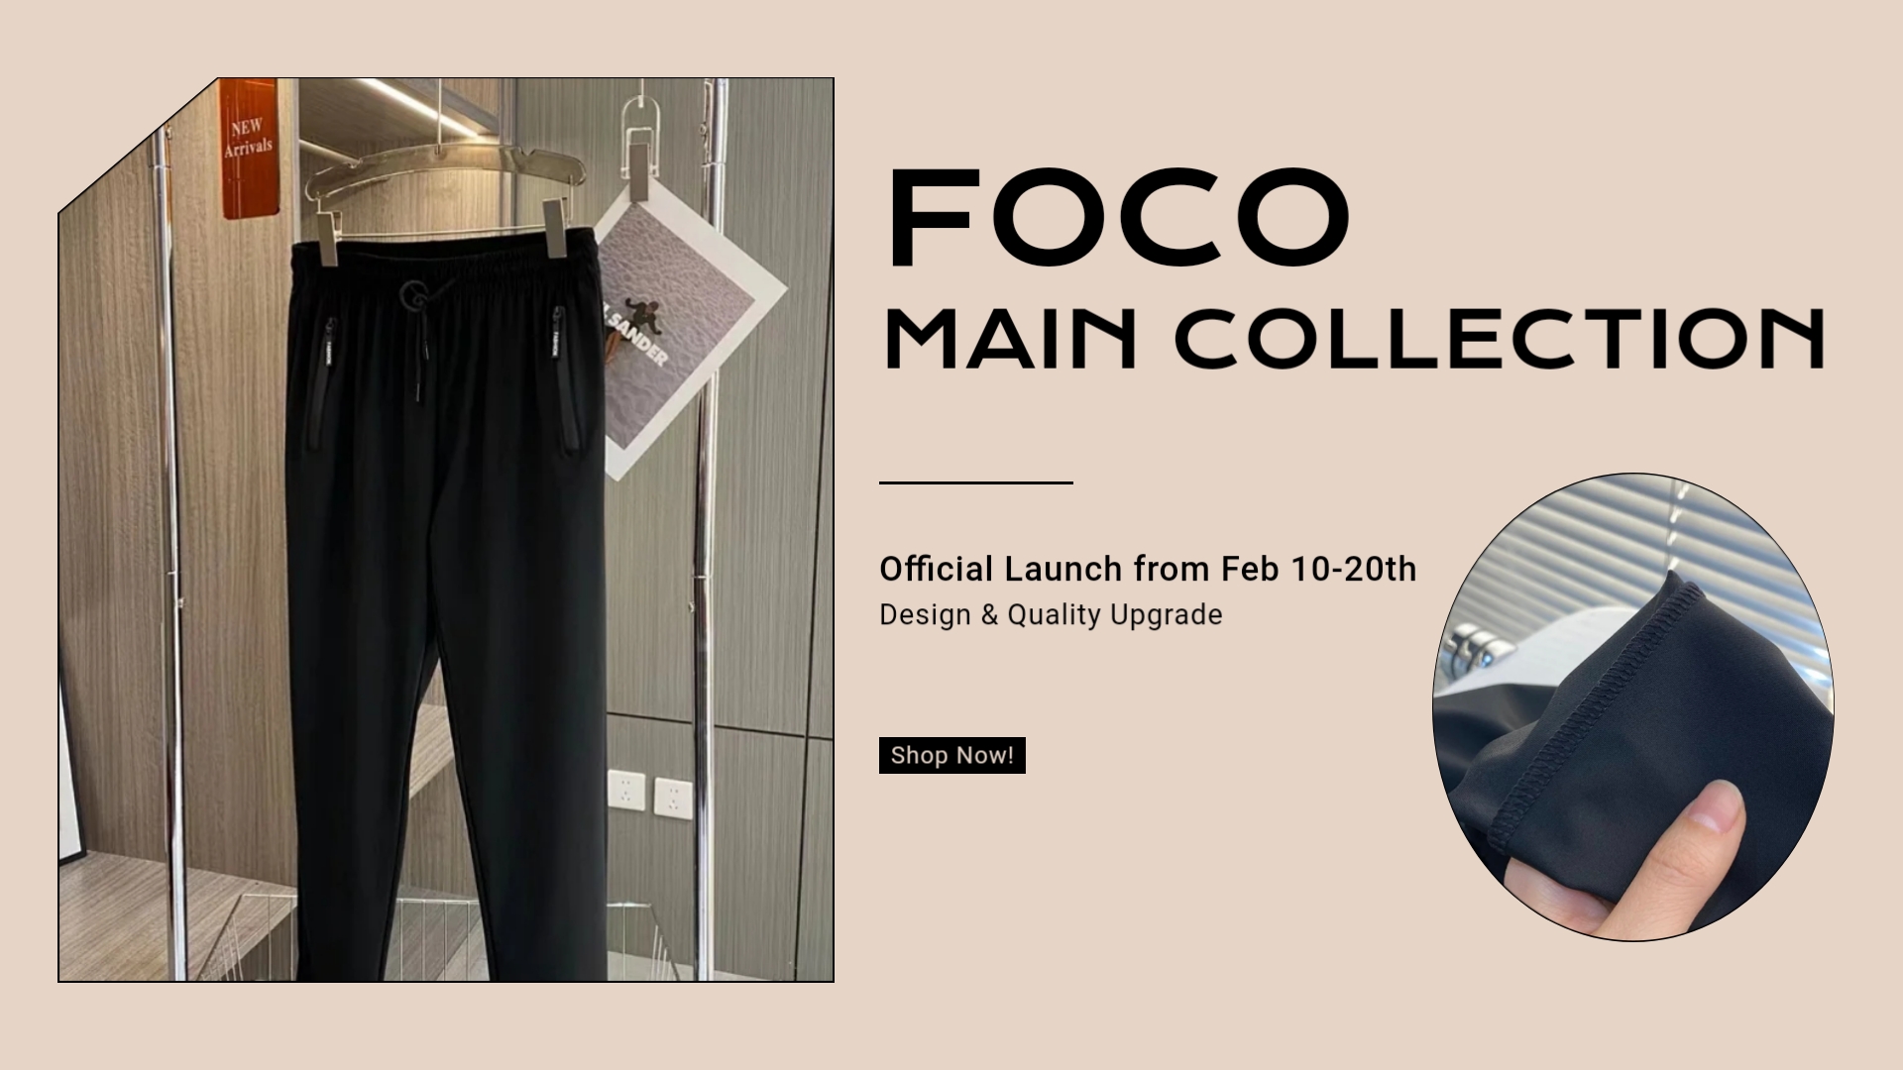Open the circular fabric close-up image

1632,706
